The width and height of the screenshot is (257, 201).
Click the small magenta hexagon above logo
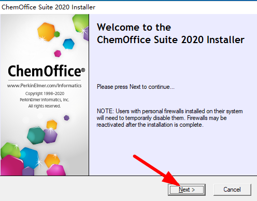tap(58, 53)
